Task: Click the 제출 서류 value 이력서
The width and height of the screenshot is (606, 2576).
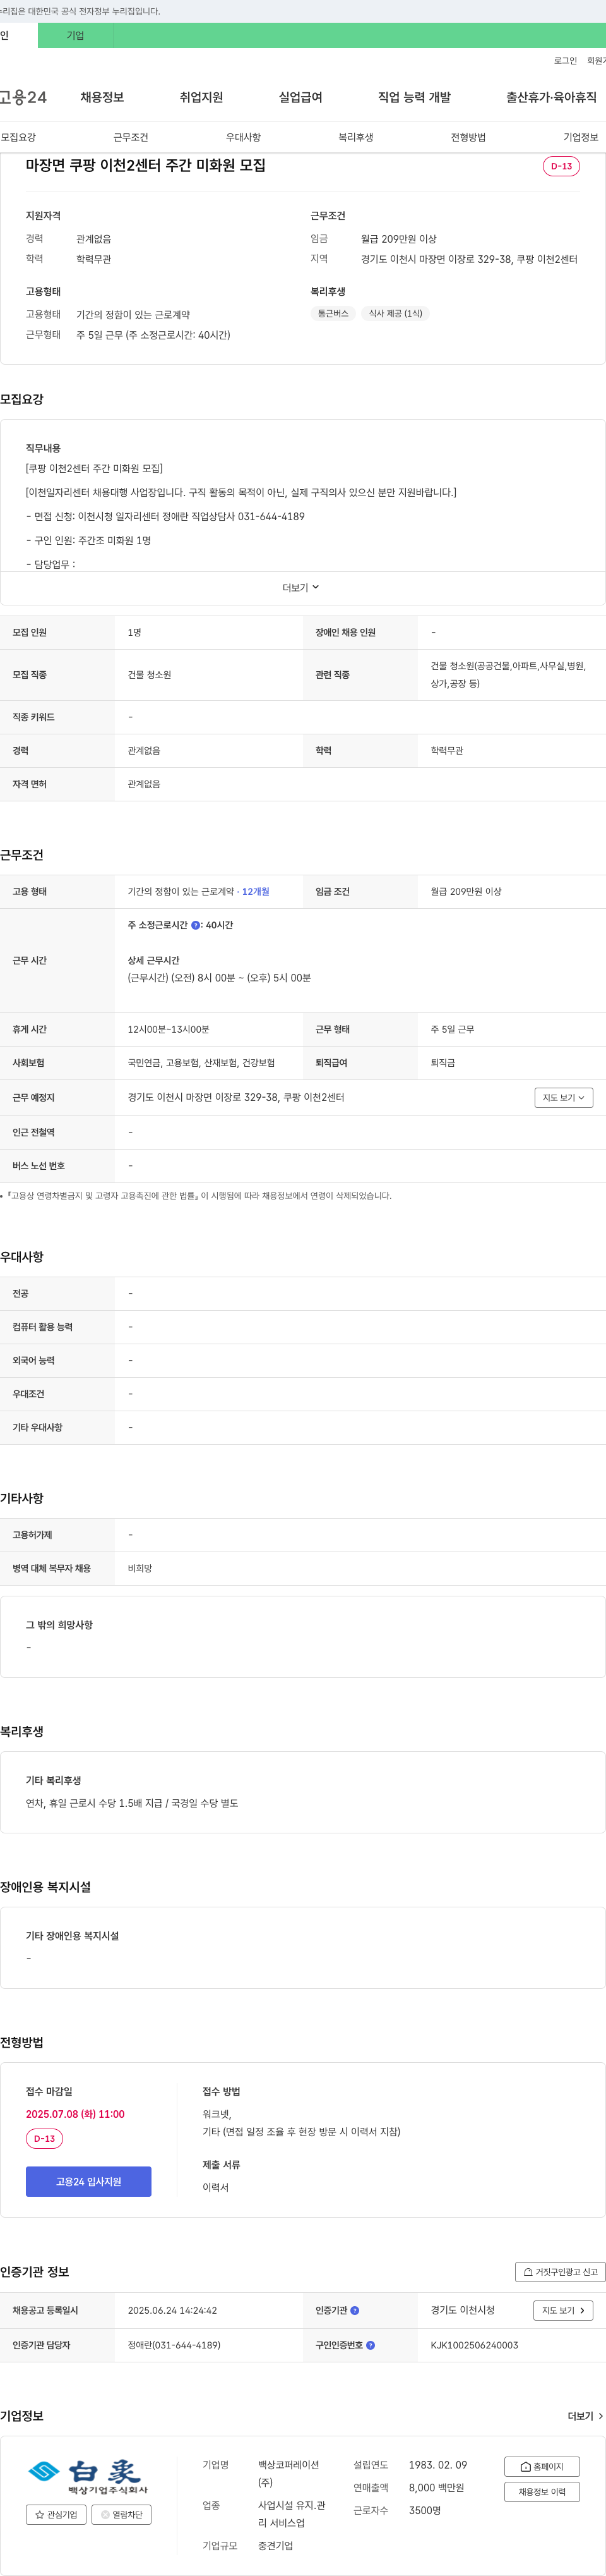Action: [216, 2187]
